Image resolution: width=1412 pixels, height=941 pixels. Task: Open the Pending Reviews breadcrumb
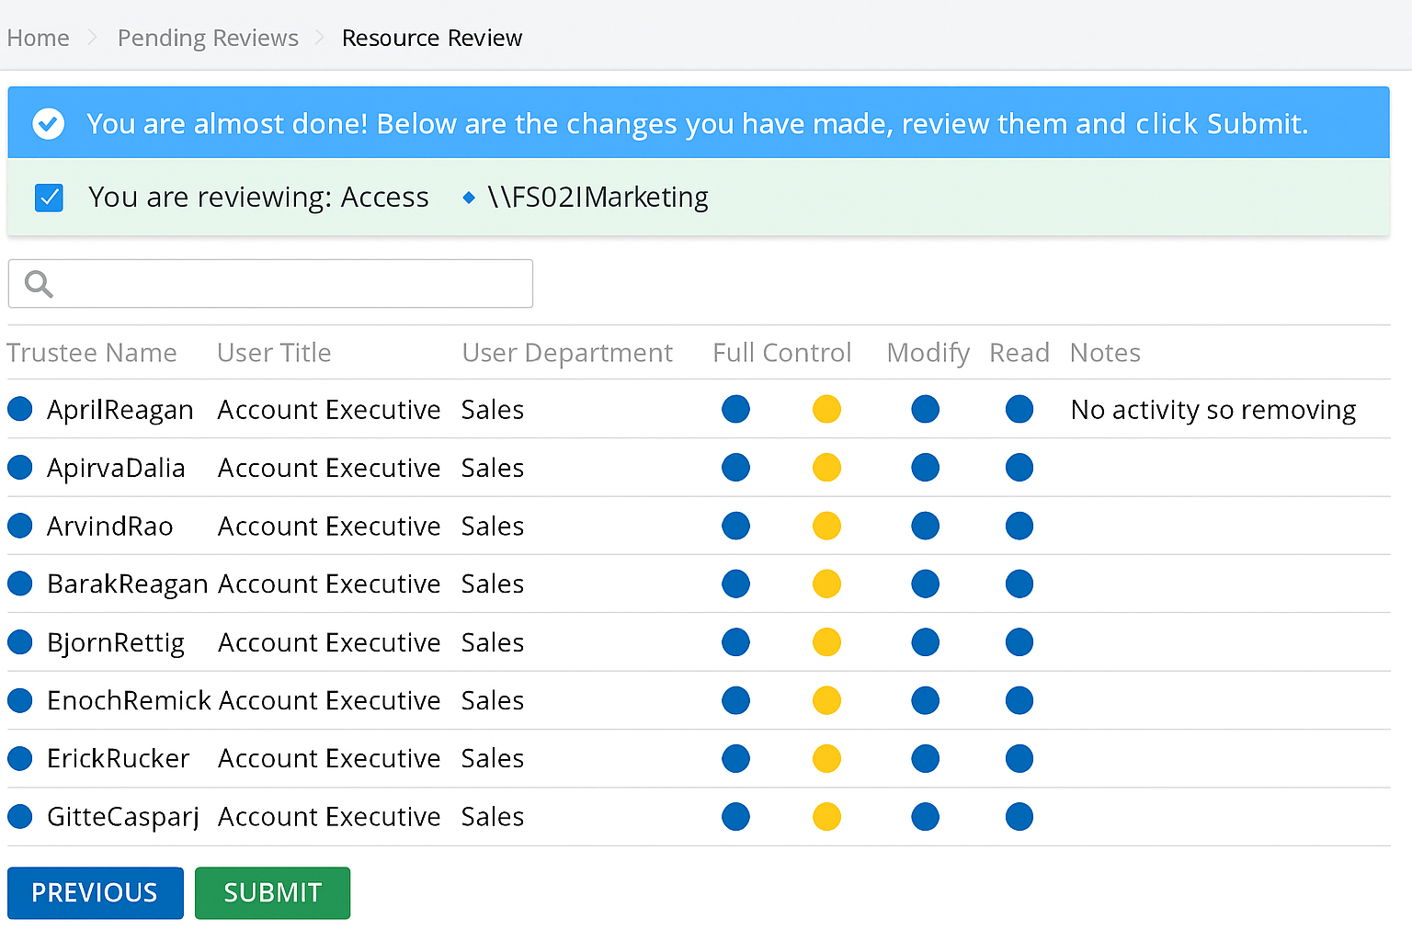pyautogui.click(x=208, y=38)
